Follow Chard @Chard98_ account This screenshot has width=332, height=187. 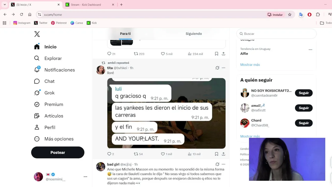point(304,123)
